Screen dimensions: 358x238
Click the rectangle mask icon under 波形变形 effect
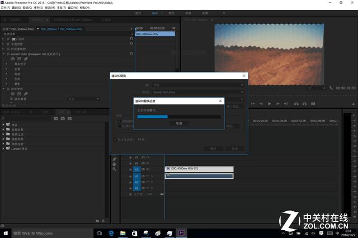pos(19,94)
